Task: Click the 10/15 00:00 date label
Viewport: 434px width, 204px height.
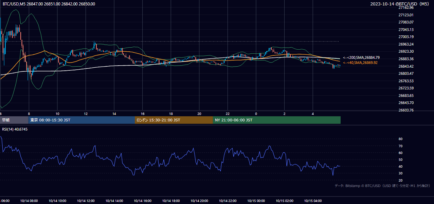Action: (256, 201)
